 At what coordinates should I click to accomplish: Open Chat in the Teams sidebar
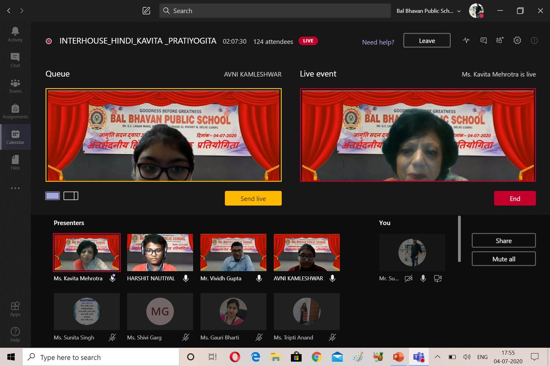tap(15, 60)
